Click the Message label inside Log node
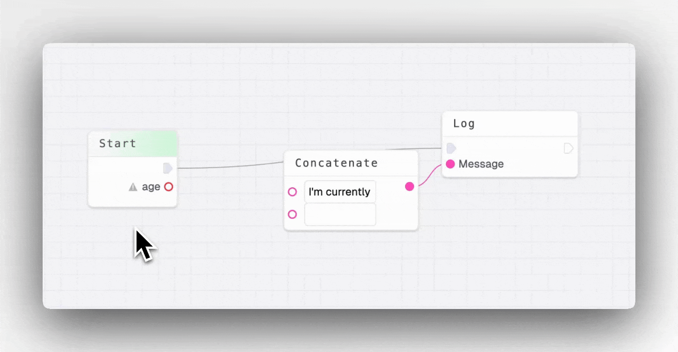This screenshot has height=352, width=678. coord(481,164)
